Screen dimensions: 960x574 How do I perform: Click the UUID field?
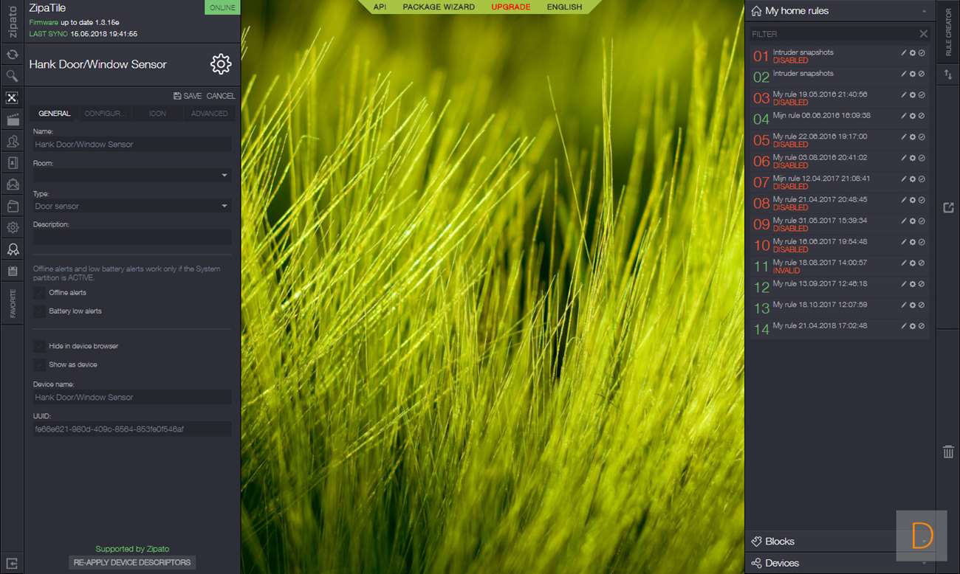132,429
